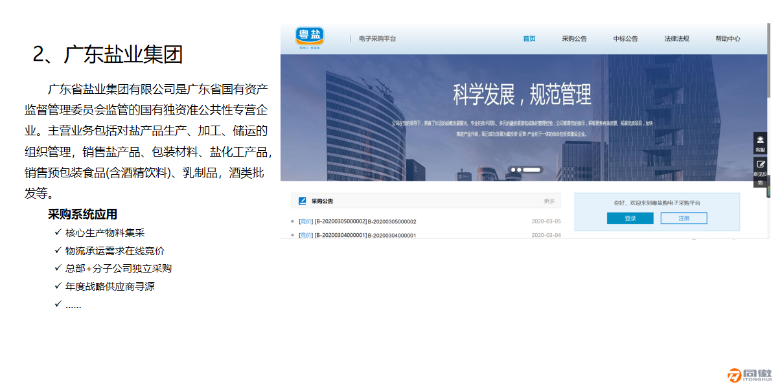Screen dimensions: 782x391
Task: Select the second carousel dot on the banner
Action: click(519, 170)
